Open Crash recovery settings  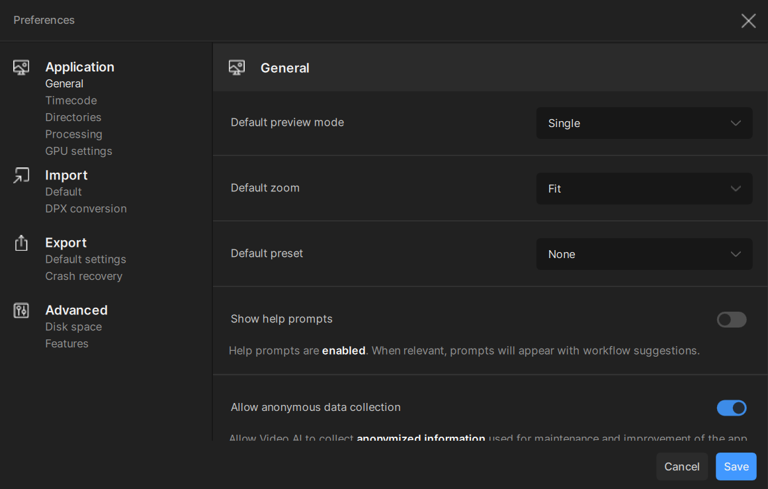[84, 276]
